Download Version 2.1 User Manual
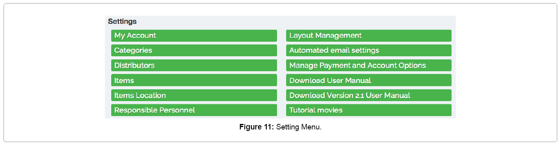This screenshot has width=560, height=144. point(369,95)
